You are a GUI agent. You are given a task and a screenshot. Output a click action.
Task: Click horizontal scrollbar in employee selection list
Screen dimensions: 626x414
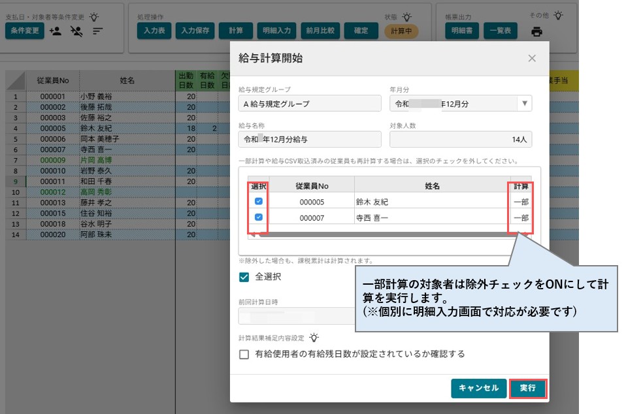[x=389, y=235]
